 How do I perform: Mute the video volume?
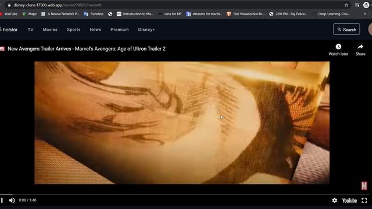(12, 200)
